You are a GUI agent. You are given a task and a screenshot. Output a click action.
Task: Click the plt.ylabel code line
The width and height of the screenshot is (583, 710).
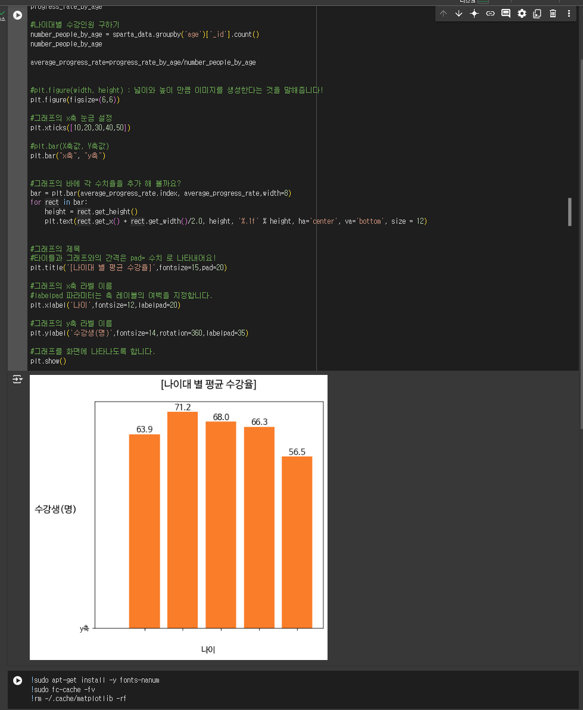(139, 333)
